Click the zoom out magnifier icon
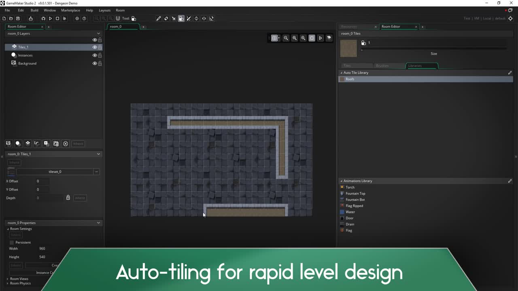 286,38
